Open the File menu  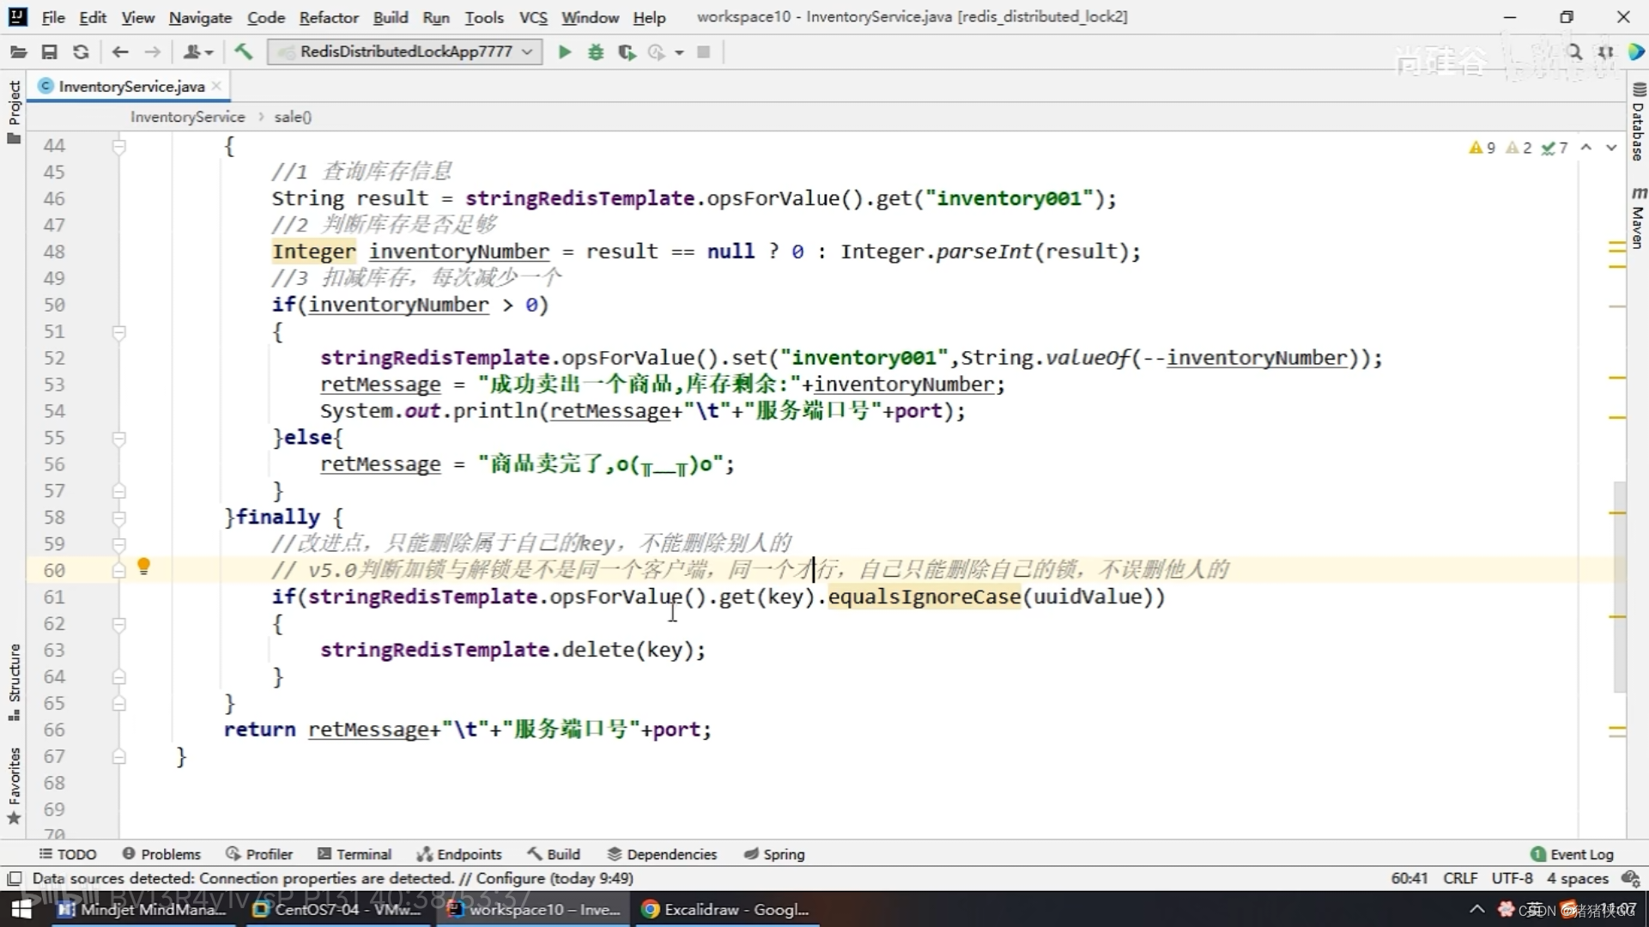click(53, 17)
